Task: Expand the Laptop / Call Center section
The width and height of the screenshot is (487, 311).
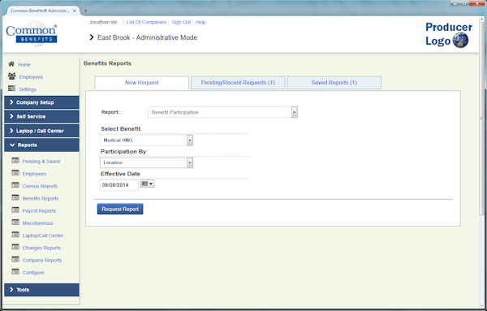Action: point(41,131)
